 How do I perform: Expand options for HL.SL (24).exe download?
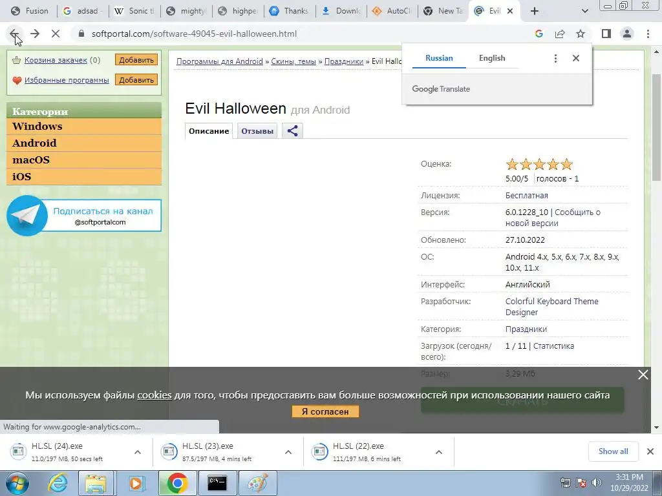[138, 452]
